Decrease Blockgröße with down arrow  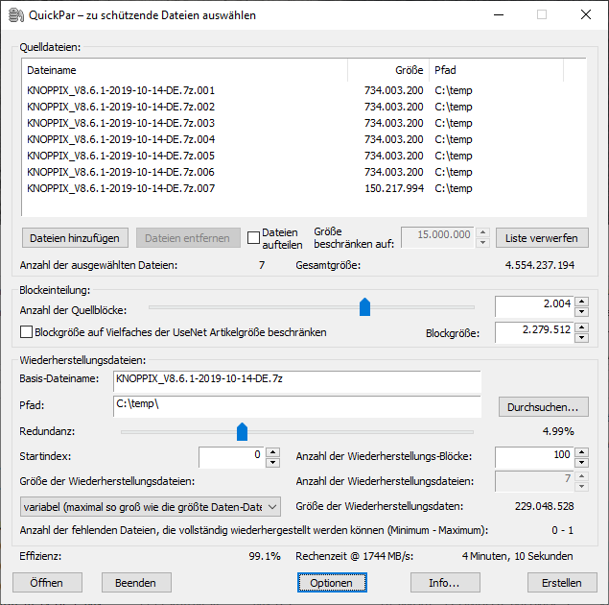pos(581,337)
